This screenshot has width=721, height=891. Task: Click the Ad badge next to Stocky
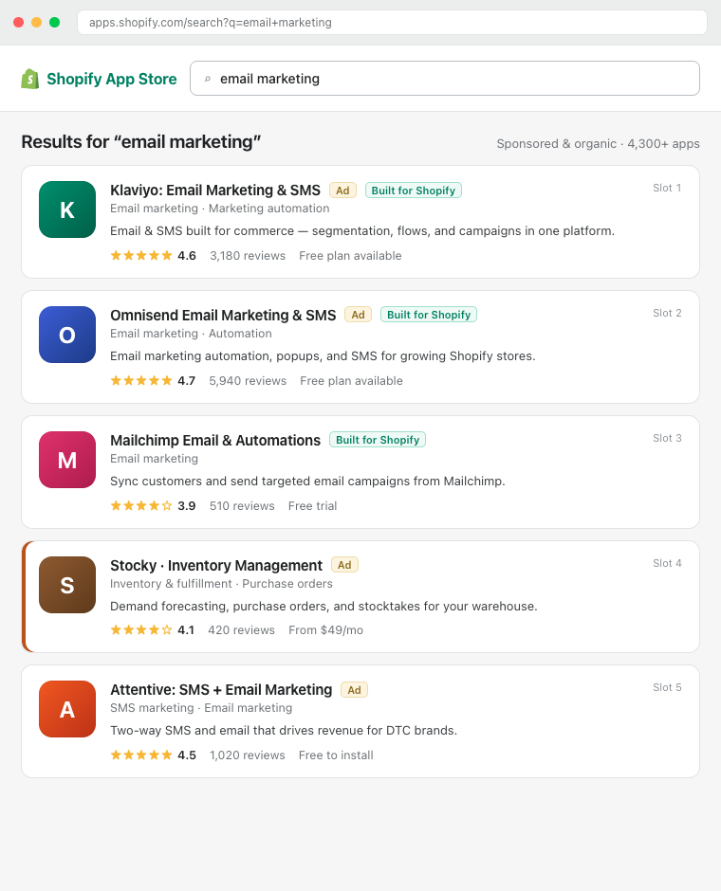(344, 565)
